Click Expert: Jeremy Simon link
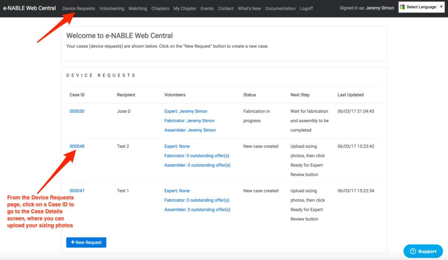The height and width of the screenshot is (260, 448). click(185, 111)
